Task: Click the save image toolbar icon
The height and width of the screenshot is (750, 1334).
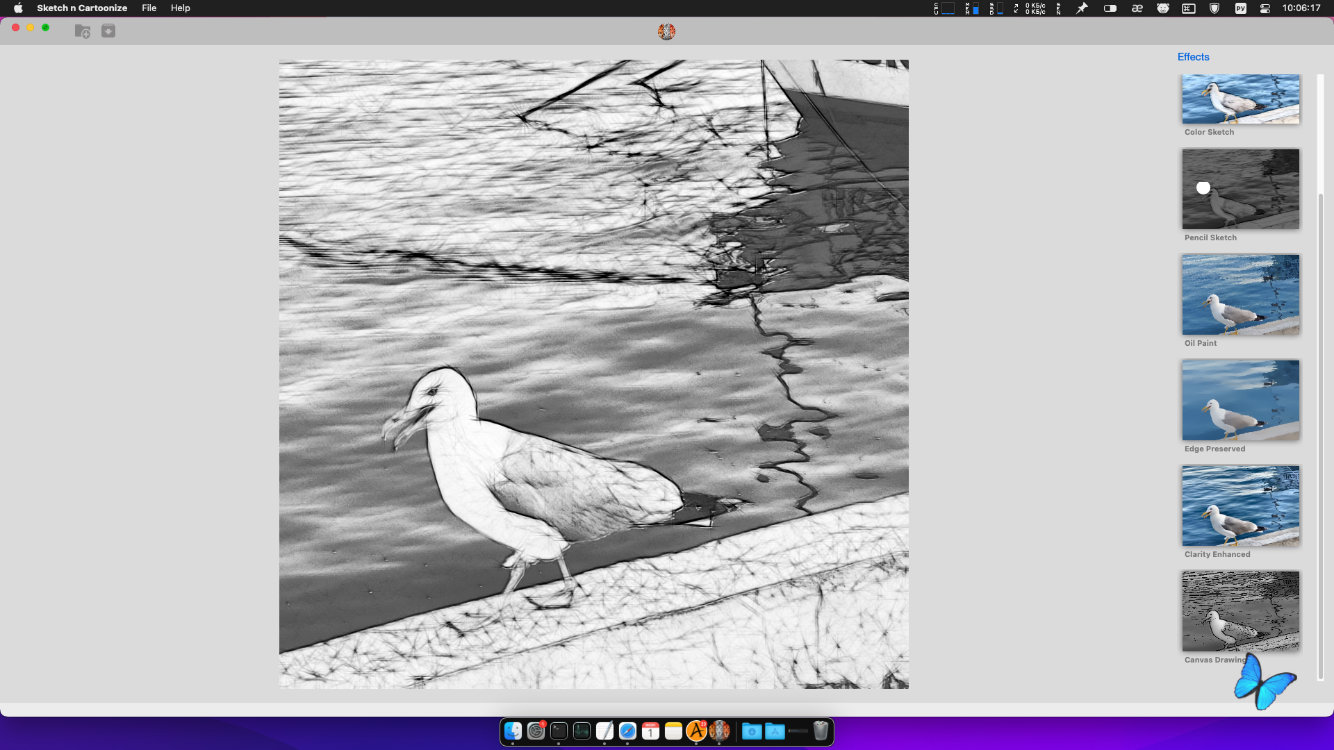Action: 108,31
